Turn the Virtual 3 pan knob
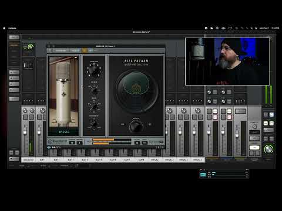The width and height of the screenshot is (282, 211). click(184, 111)
